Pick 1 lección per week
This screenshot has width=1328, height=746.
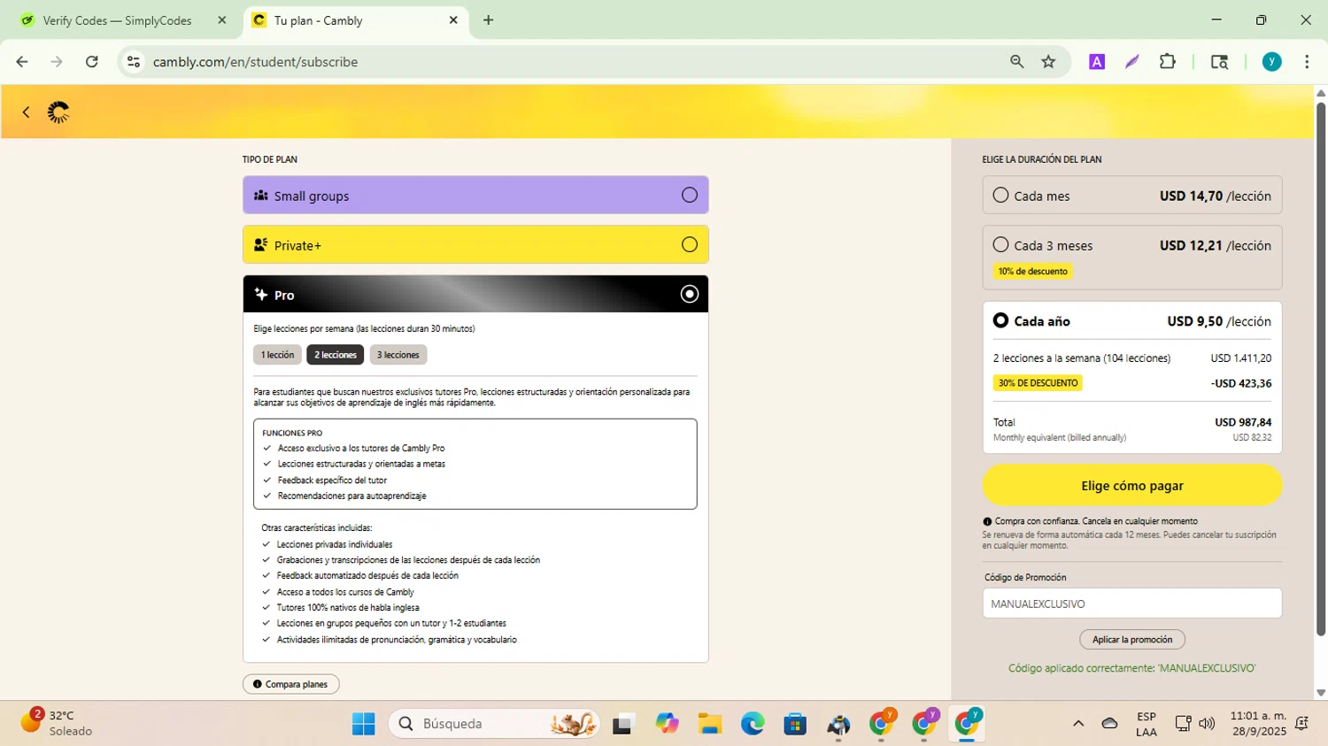pyautogui.click(x=278, y=355)
